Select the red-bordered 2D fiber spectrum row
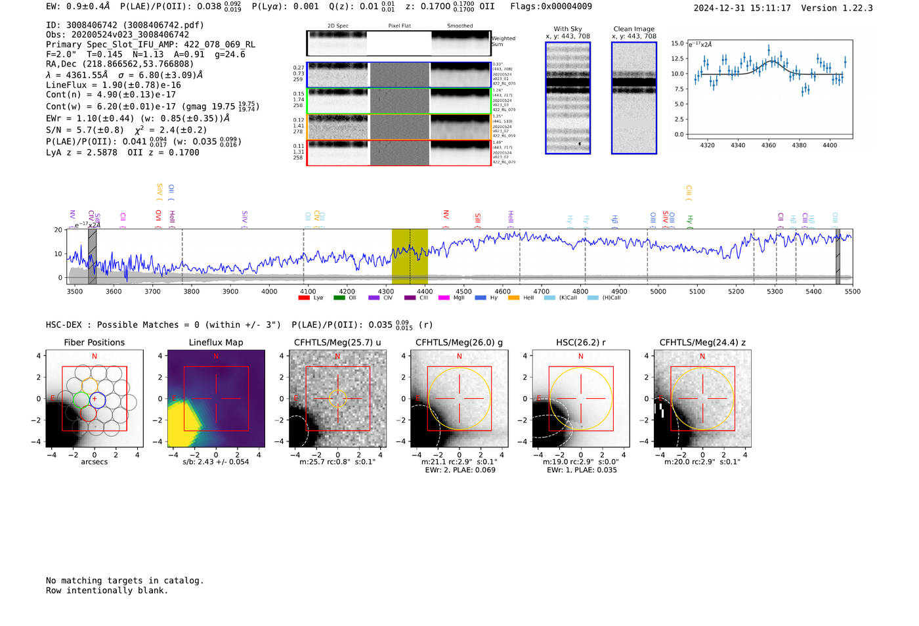919x626 pixels. pos(398,153)
